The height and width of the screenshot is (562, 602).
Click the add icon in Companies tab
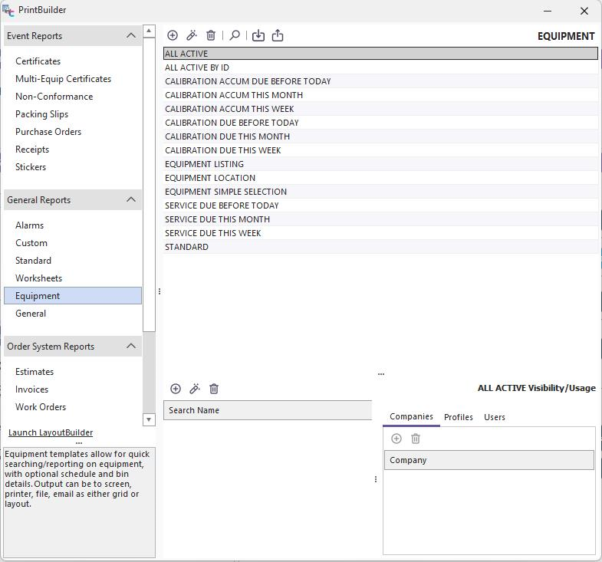pos(396,439)
